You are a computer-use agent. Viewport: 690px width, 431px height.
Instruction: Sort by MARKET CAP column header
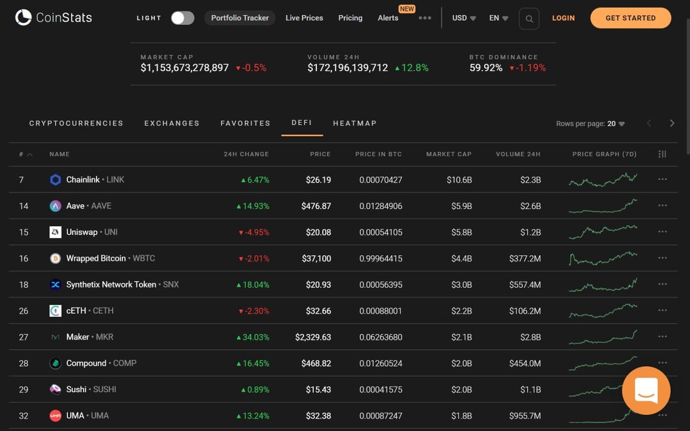[x=448, y=154]
